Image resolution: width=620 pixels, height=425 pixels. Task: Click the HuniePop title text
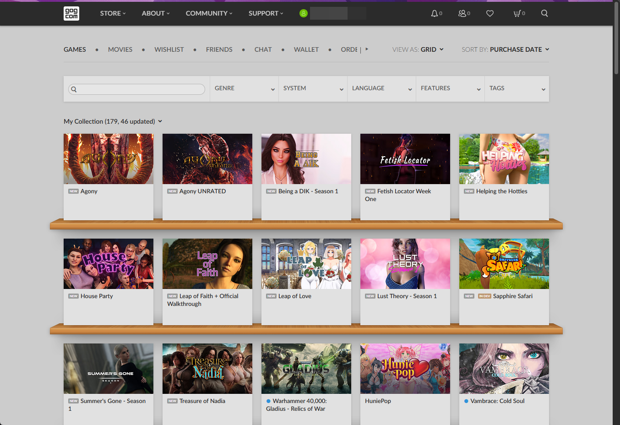pos(378,401)
